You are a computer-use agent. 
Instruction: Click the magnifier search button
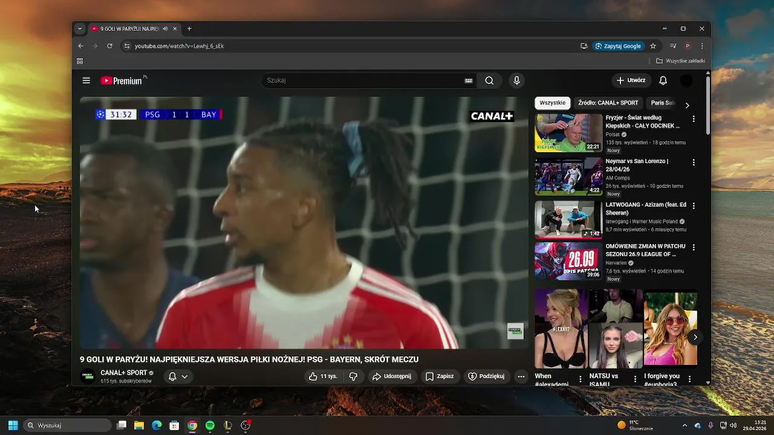pos(489,80)
